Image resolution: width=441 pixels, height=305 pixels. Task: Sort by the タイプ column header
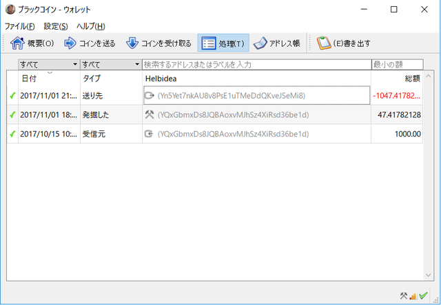111,78
